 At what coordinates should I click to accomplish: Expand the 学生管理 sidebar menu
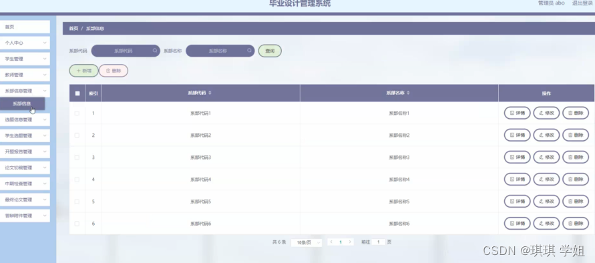(25, 59)
